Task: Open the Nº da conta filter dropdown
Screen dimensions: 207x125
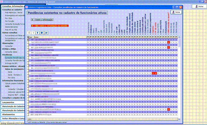Action: (156, 37)
